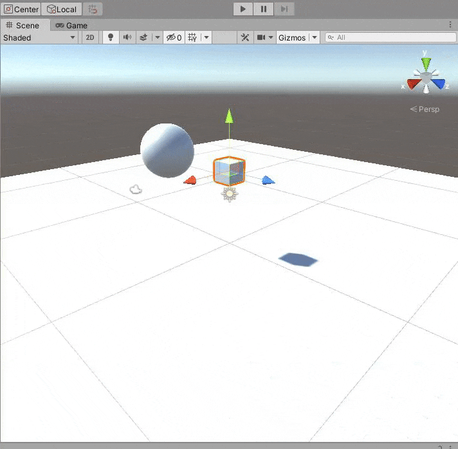The height and width of the screenshot is (449, 458).
Task: Toggle the scene grid visibility icon
Action: 192,37
